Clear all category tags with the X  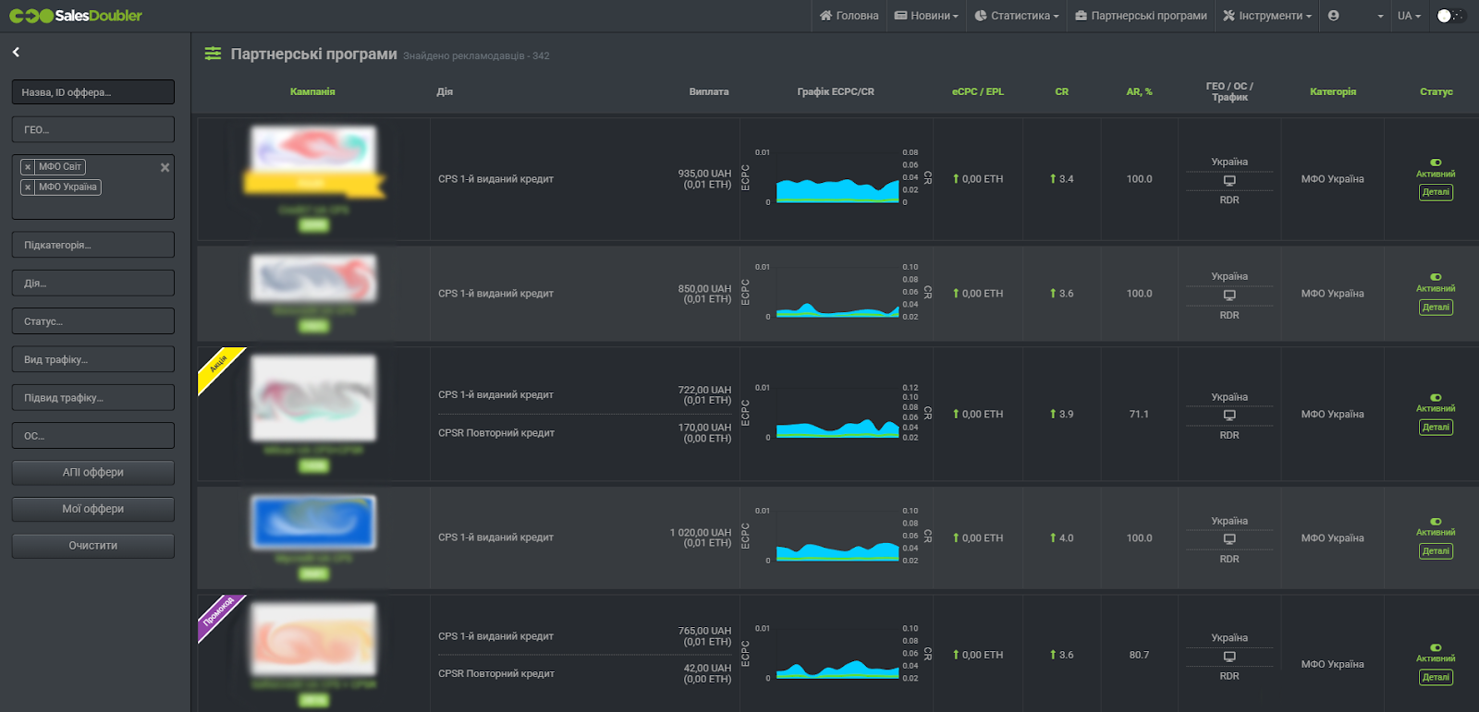(x=165, y=167)
